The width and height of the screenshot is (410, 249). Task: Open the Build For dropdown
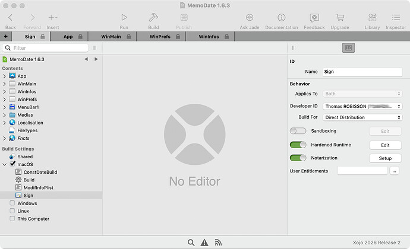pos(362,117)
